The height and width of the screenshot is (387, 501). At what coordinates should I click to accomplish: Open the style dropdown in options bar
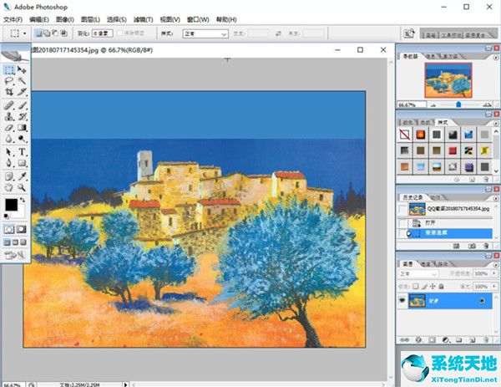(205, 33)
